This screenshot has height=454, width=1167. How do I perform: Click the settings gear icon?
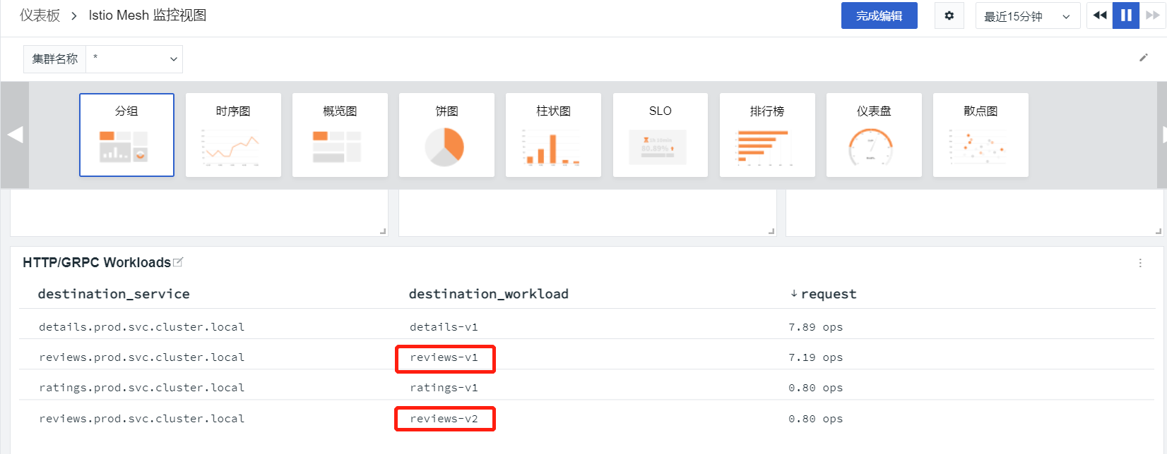pyautogui.click(x=949, y=16)
